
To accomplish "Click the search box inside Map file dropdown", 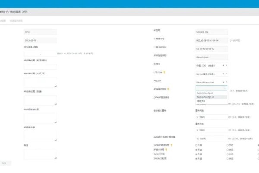I will (212, 88).
